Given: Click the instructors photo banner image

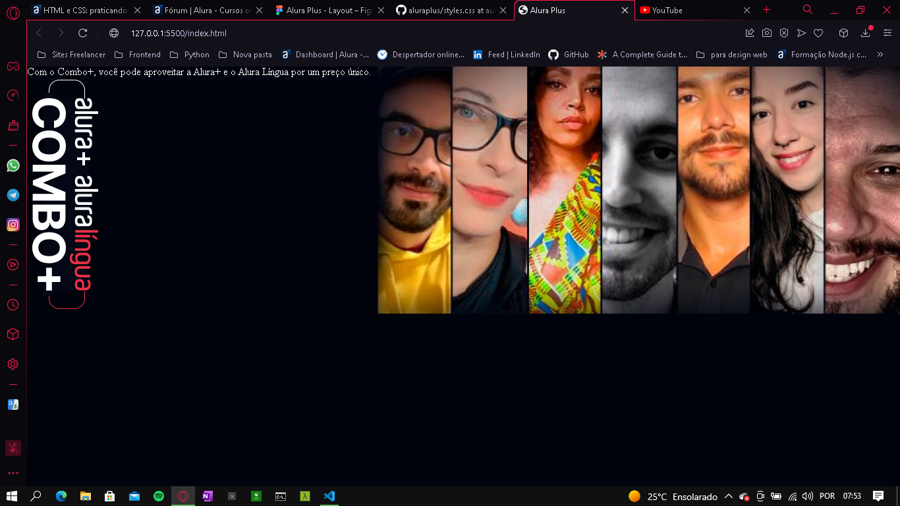Looking at the screenshot, I should tap(638, 190).
